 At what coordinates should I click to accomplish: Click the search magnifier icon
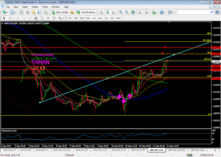pyautogui.click(x=212, y=12)
